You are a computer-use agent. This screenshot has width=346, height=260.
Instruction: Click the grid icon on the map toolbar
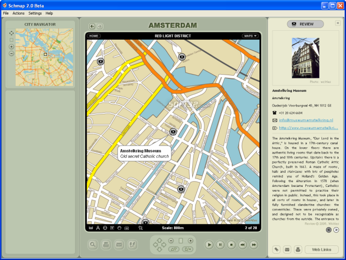pos(91,228)
